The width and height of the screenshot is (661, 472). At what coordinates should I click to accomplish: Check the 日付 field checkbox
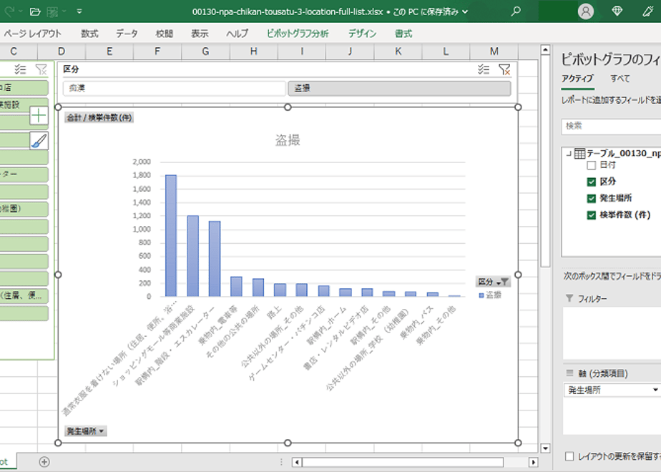click(x=591, y=165)
